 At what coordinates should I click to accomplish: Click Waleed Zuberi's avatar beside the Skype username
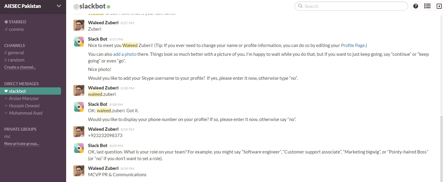[x=79, y=90]
